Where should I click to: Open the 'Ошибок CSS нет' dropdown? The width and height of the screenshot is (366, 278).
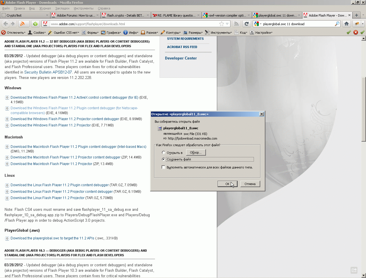(x=64, y=33)
